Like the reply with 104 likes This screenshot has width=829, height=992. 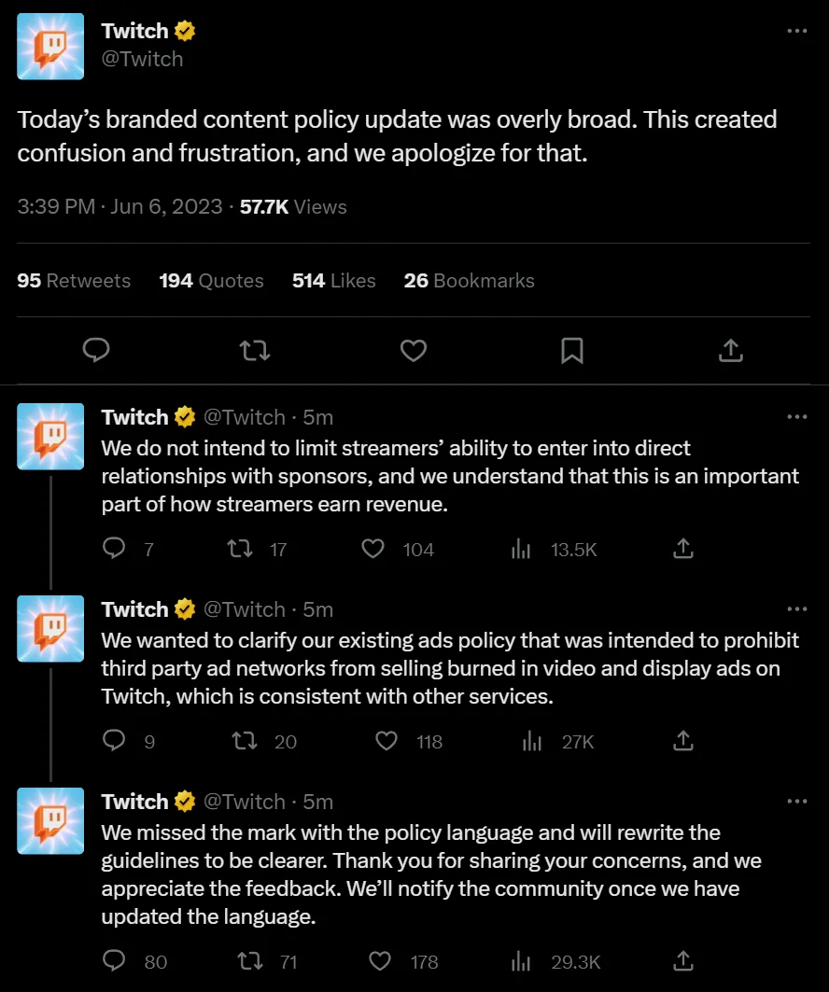click(x=373, y=550)
